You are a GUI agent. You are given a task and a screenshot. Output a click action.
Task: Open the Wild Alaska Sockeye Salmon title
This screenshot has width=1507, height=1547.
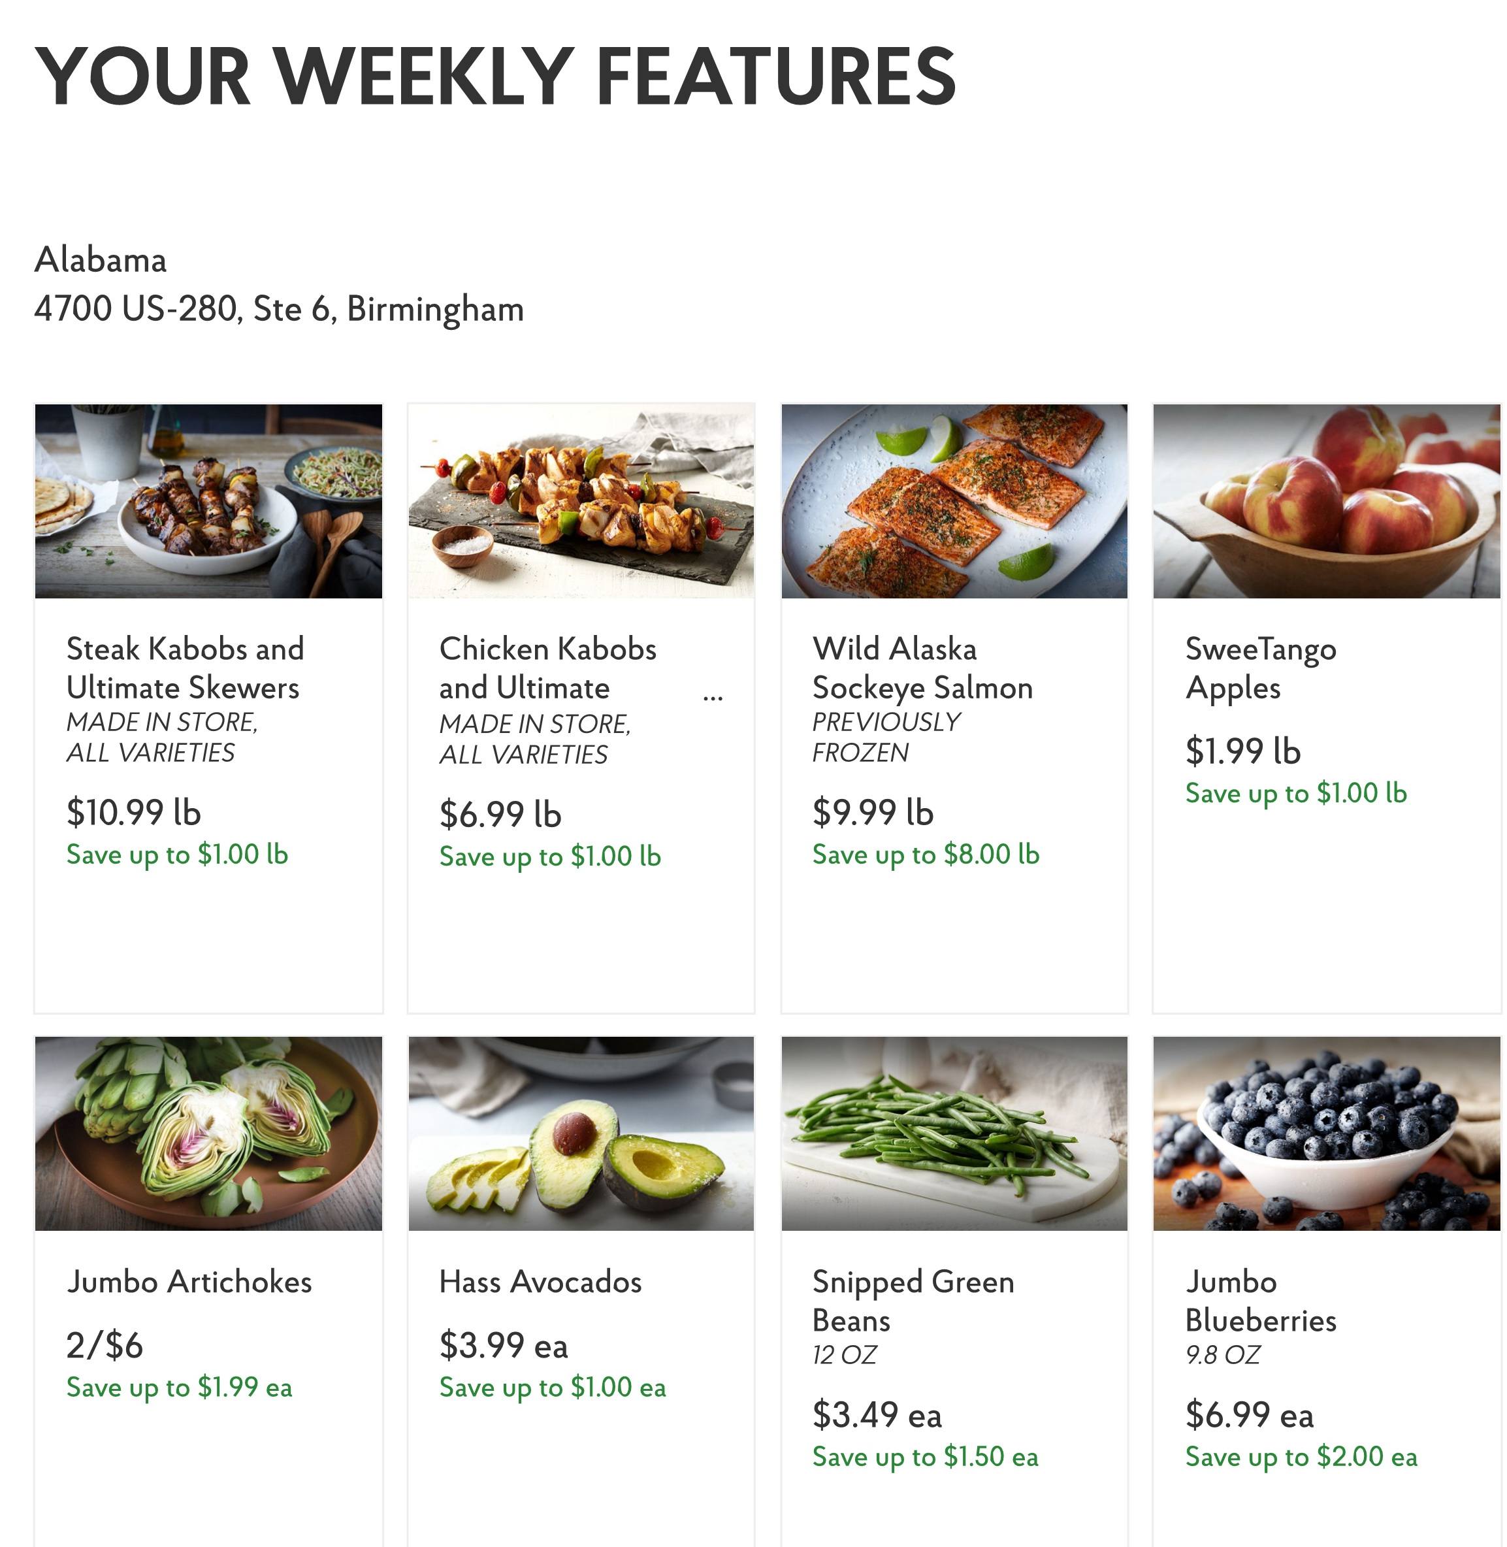click(x=922, y=668)
